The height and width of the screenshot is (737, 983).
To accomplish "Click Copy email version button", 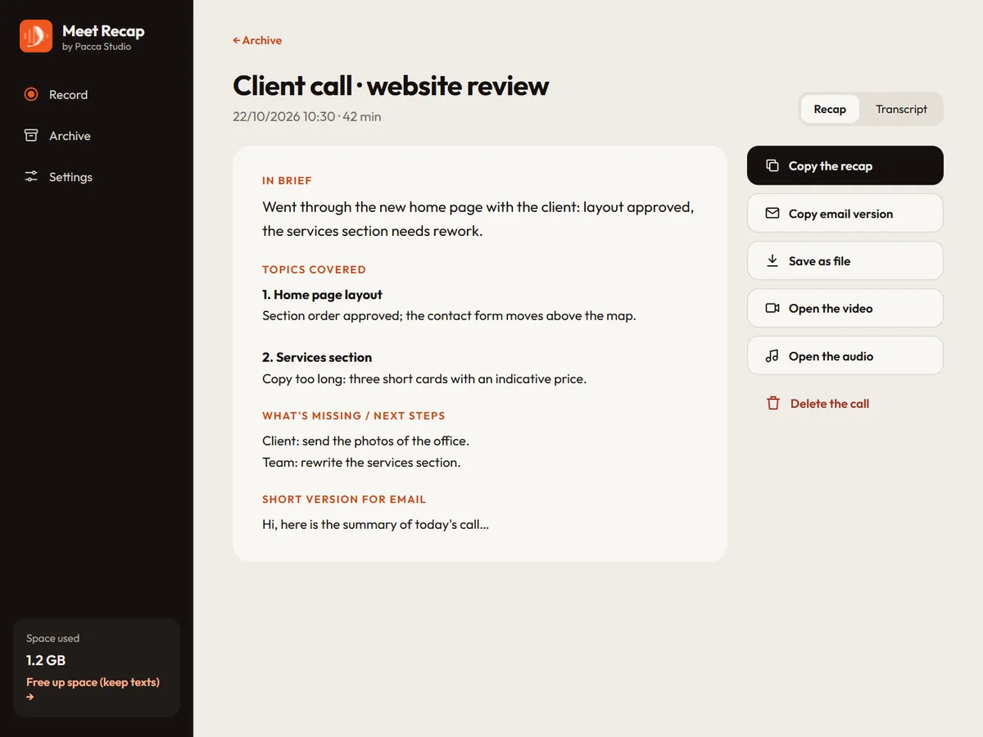I will pyautogui.click(x=845, y=213).
